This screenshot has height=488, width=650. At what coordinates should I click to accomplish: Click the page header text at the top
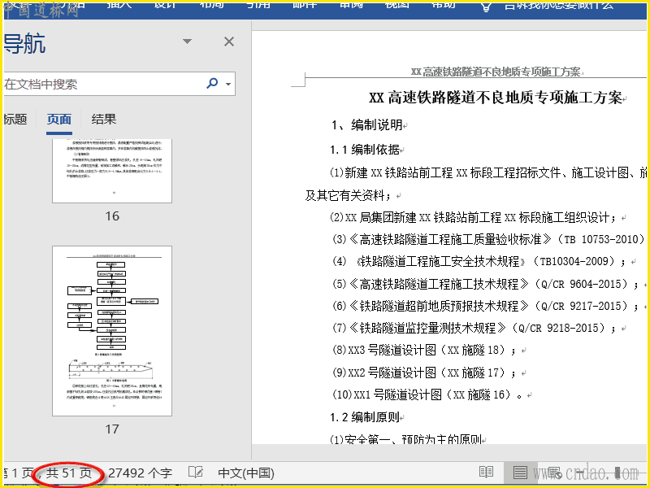tap(496, 72)
